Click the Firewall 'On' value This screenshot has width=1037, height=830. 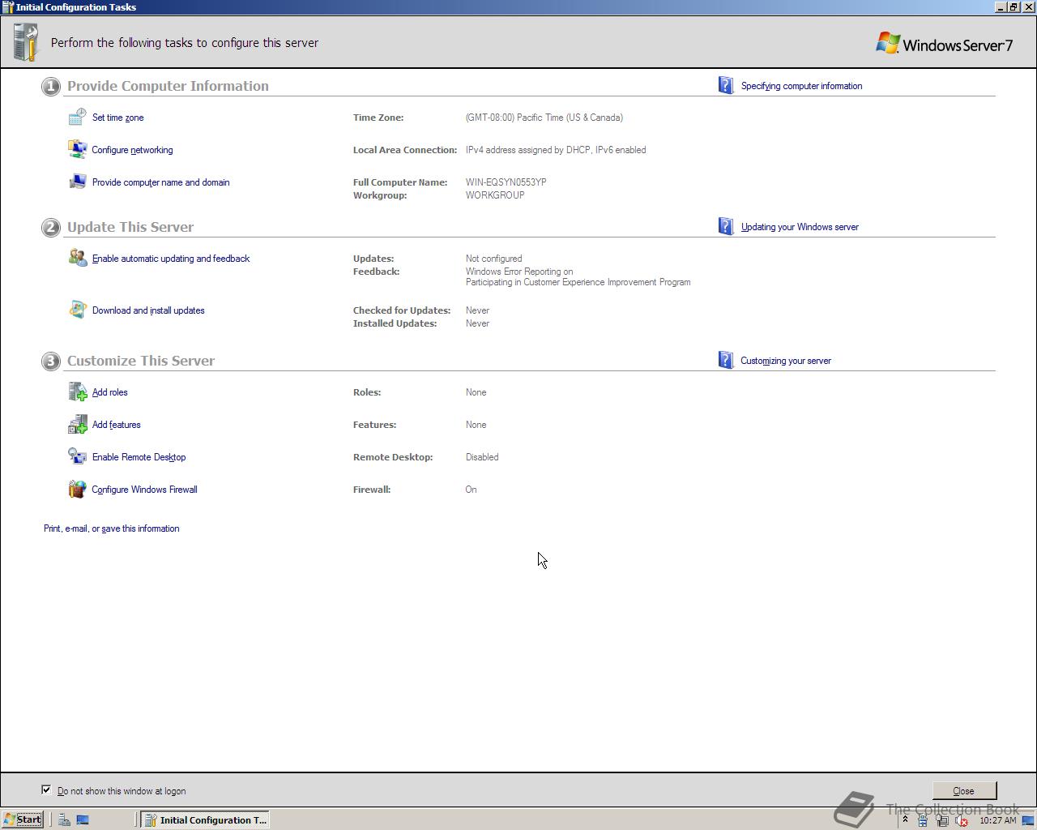click(x=471, y=490)
